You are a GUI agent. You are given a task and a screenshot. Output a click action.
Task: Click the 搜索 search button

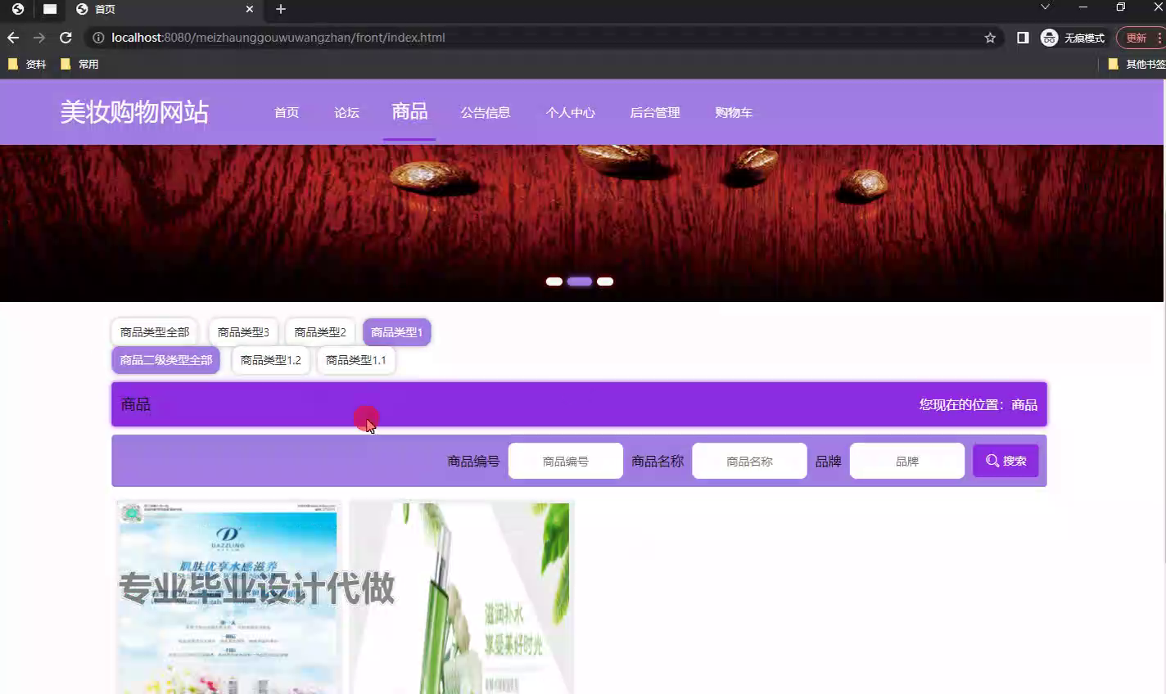coord(1006,461)
